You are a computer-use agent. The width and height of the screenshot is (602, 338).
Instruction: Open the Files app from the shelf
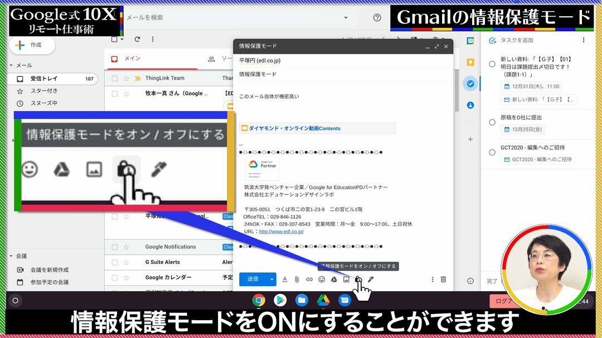point(302,300)
